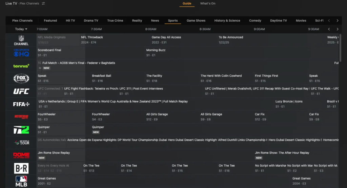Screen dimensions: 347x188
Task: Open NFL Throwback program
Action: (x=115, y=40)
